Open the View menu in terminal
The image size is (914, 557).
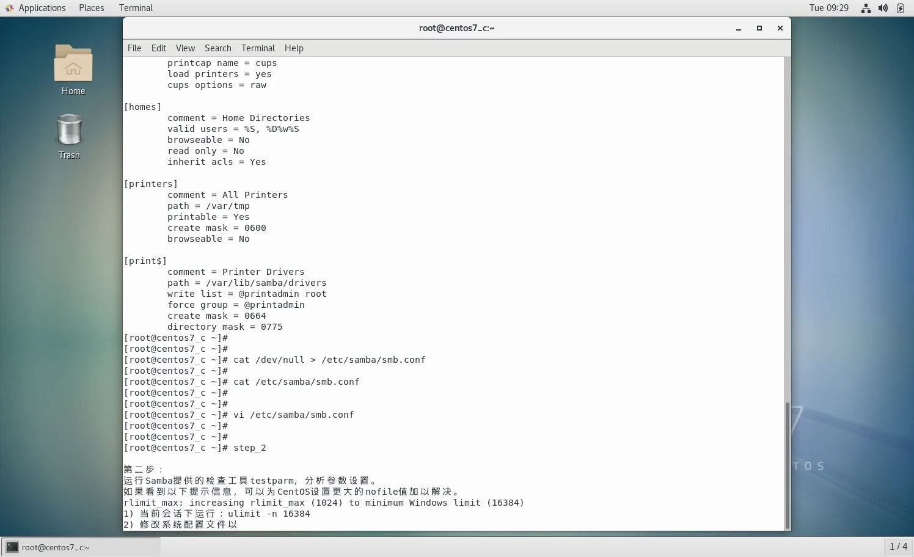pos(185,48)
